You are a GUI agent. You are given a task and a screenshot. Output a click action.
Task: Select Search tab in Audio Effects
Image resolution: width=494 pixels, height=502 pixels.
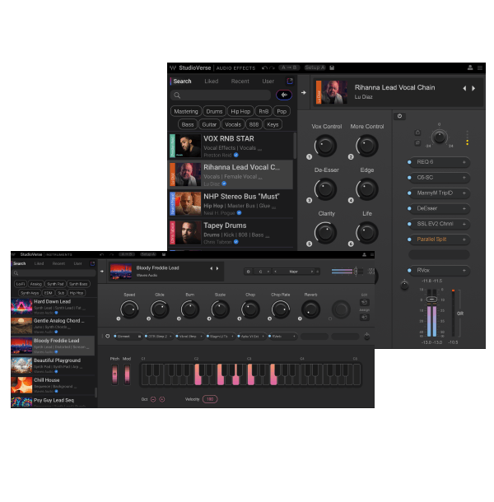[x=182, y=81]
